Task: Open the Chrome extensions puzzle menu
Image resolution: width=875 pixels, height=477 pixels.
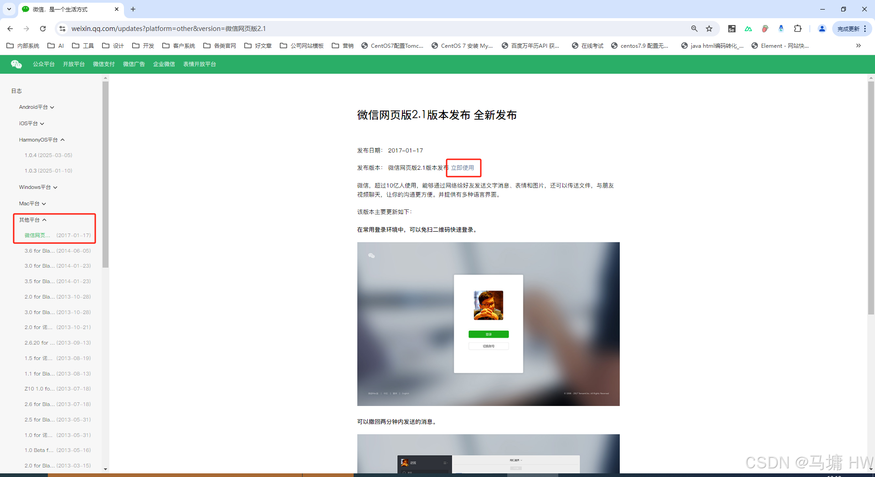Action: pos(798,28)
